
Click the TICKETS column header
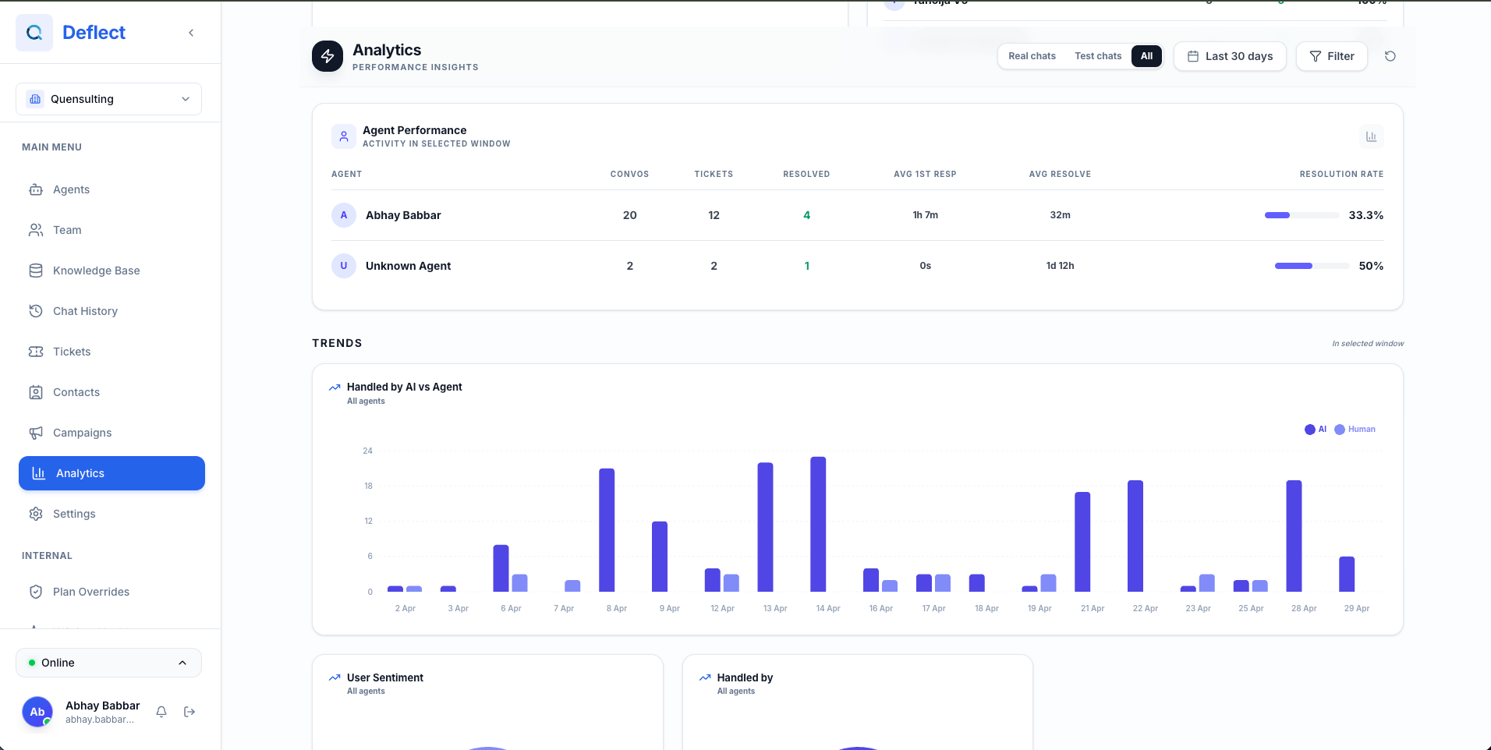click(x=714, y=174)
